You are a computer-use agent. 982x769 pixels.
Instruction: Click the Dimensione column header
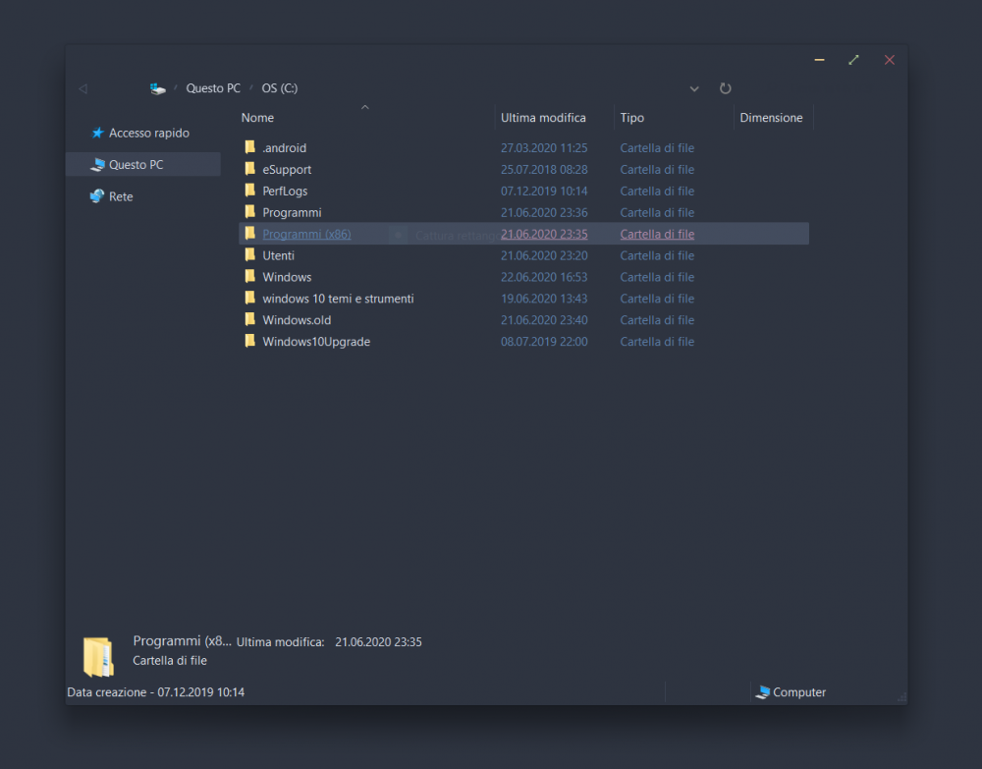(771, 118)
